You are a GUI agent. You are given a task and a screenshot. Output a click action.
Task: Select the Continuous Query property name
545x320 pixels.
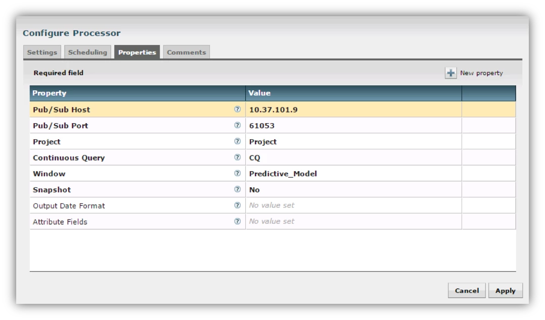[x=69, y=157]
